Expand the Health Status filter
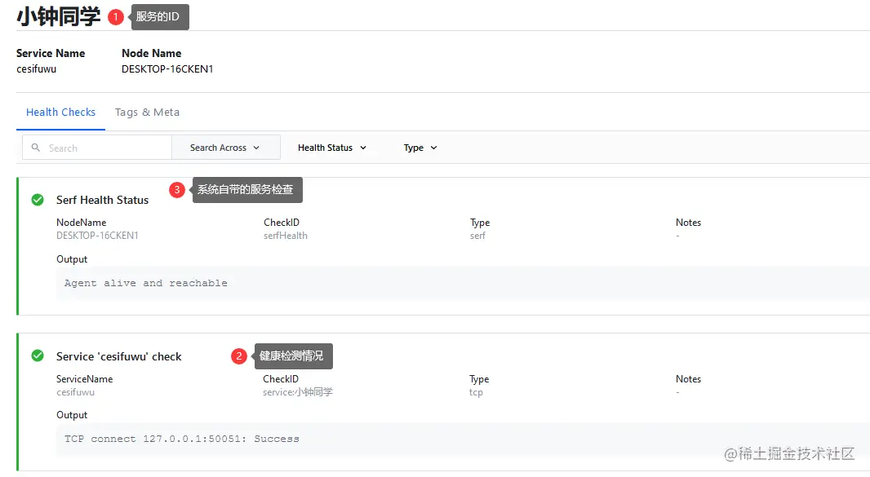 pos(332,148)
